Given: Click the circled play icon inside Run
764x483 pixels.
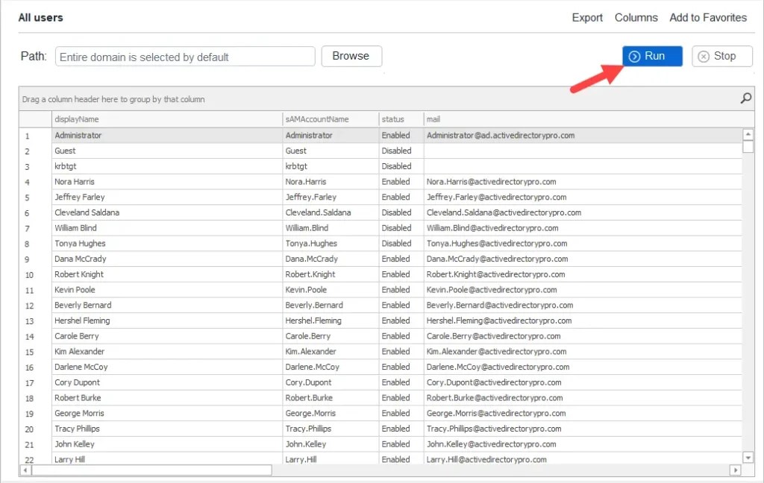Looking at the screenshot, I should (x=636, y=56).
